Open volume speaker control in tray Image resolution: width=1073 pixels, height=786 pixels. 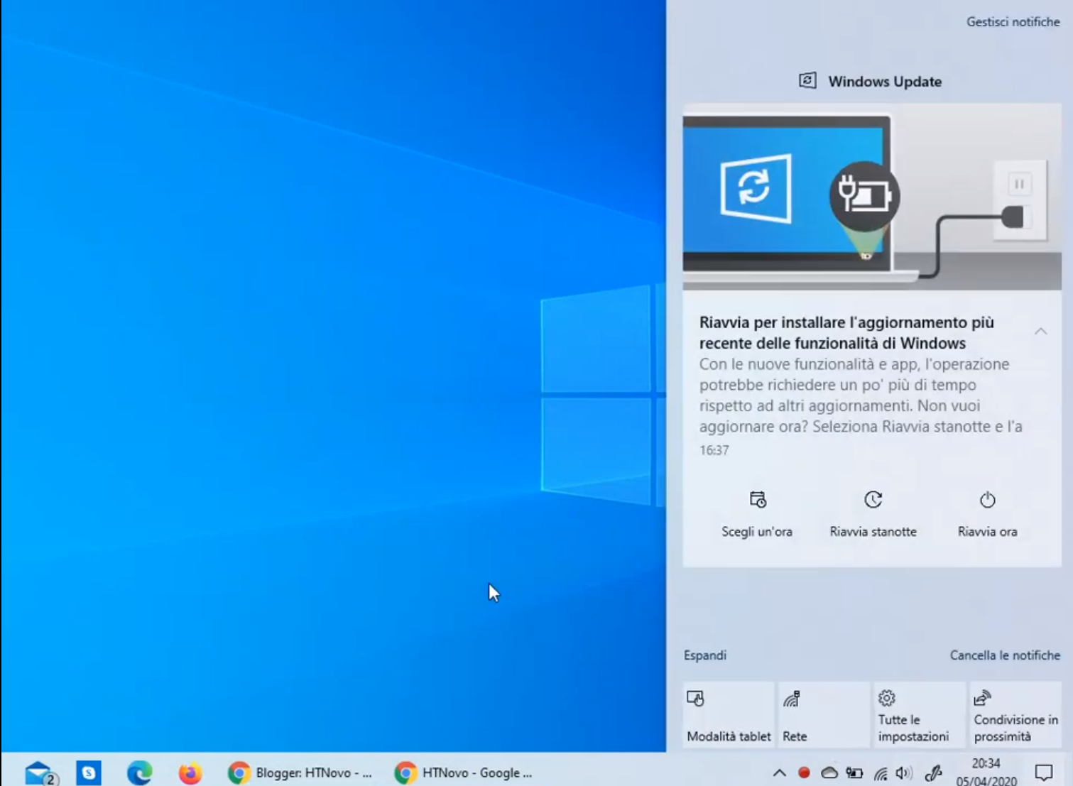click(x=904, y=773)
